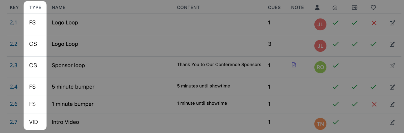Select the VID type cell for Intro Video
Screen dimensions: 404x133
(34, 122)
